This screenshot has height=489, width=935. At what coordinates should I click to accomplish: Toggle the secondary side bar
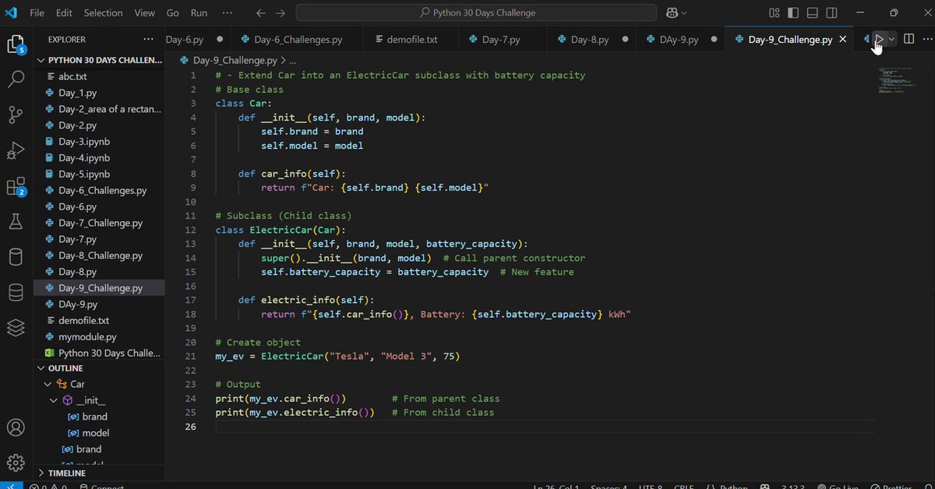(832, 13)
